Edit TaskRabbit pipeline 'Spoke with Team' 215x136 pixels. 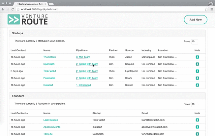[x=87, y=71]
